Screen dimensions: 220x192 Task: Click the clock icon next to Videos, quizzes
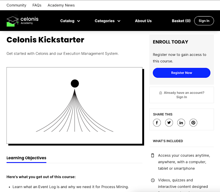(x=153, y=180)
